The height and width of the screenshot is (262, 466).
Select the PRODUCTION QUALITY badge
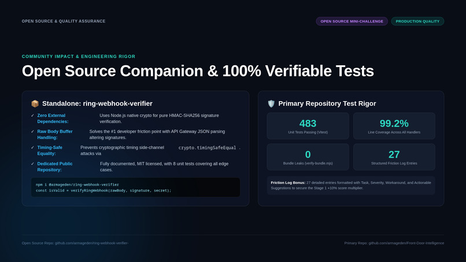coord(417,21)
